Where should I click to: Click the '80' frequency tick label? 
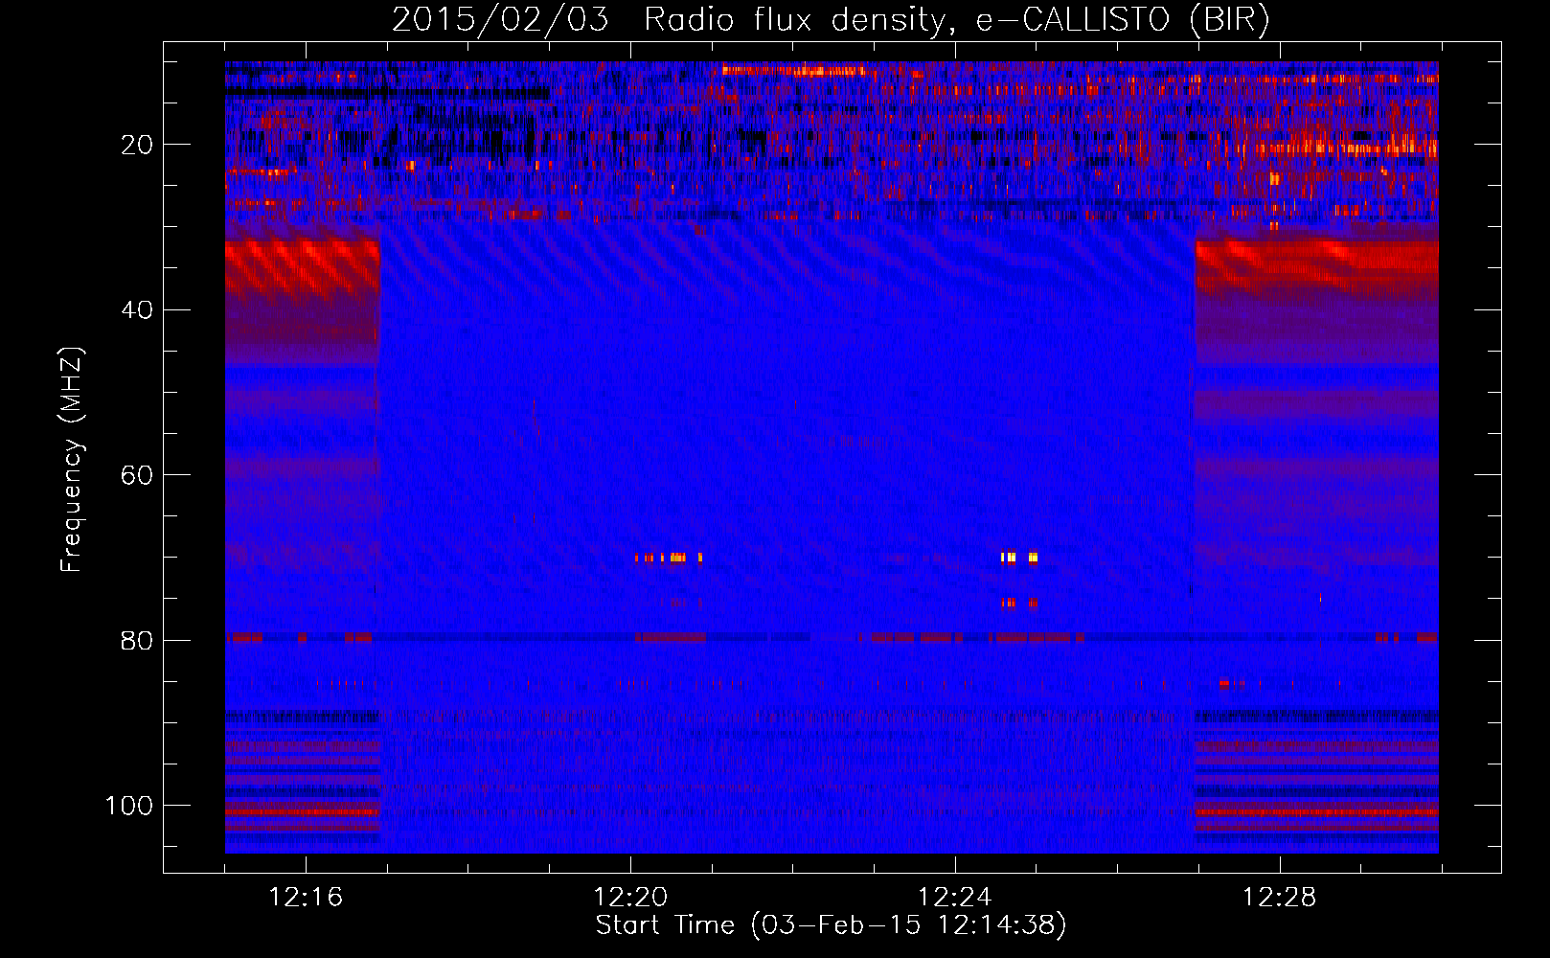pyautogui.click(x=137, y=640)
